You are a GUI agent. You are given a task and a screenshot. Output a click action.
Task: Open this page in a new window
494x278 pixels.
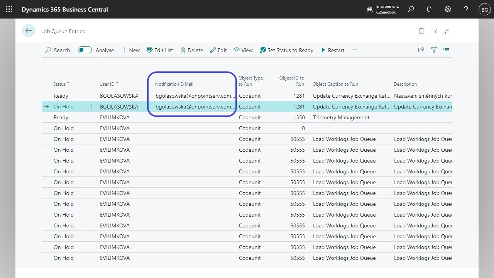click(x=434, y=31)
